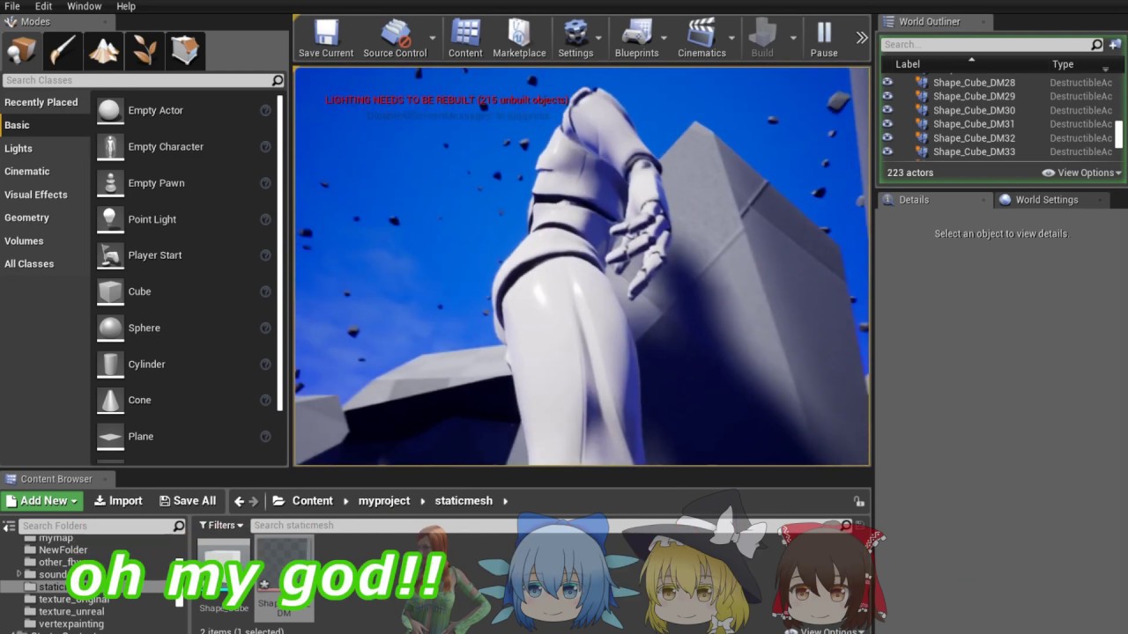
Task: Open the Edit menu
Action: coord(43,6)
